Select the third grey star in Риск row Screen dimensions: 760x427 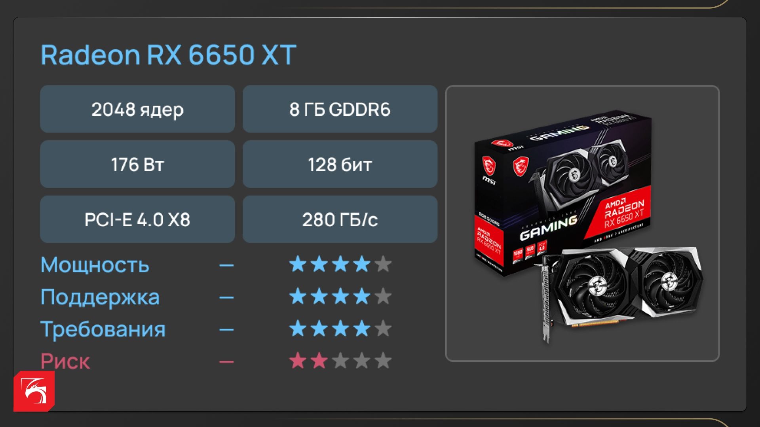[x=340, y=361]
